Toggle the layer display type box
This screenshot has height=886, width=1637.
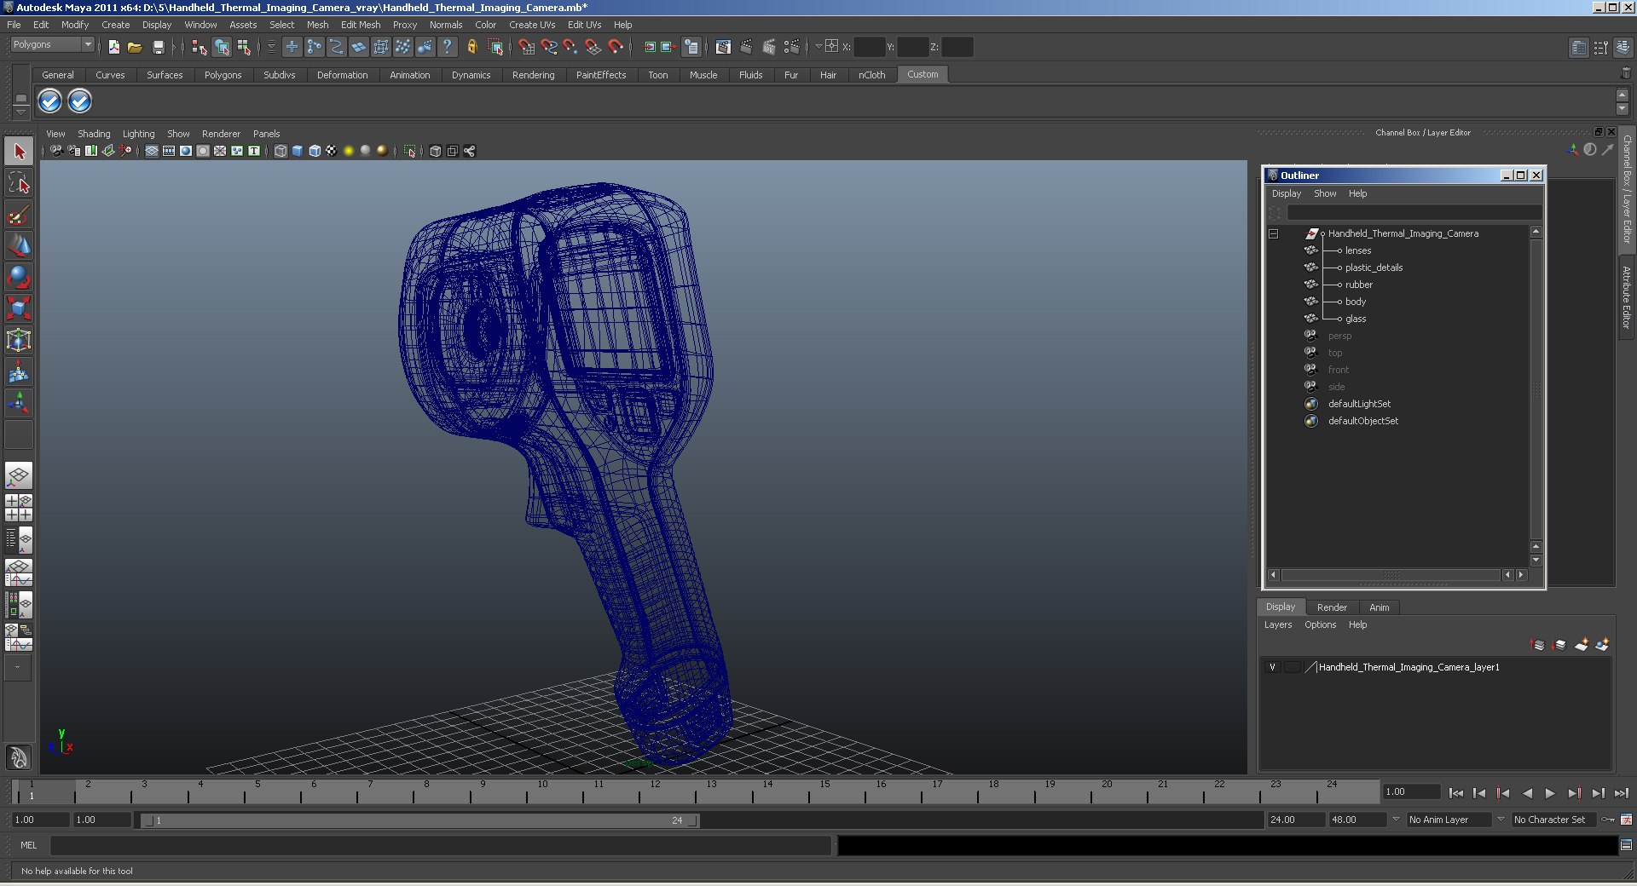(x=1293, y=667)
